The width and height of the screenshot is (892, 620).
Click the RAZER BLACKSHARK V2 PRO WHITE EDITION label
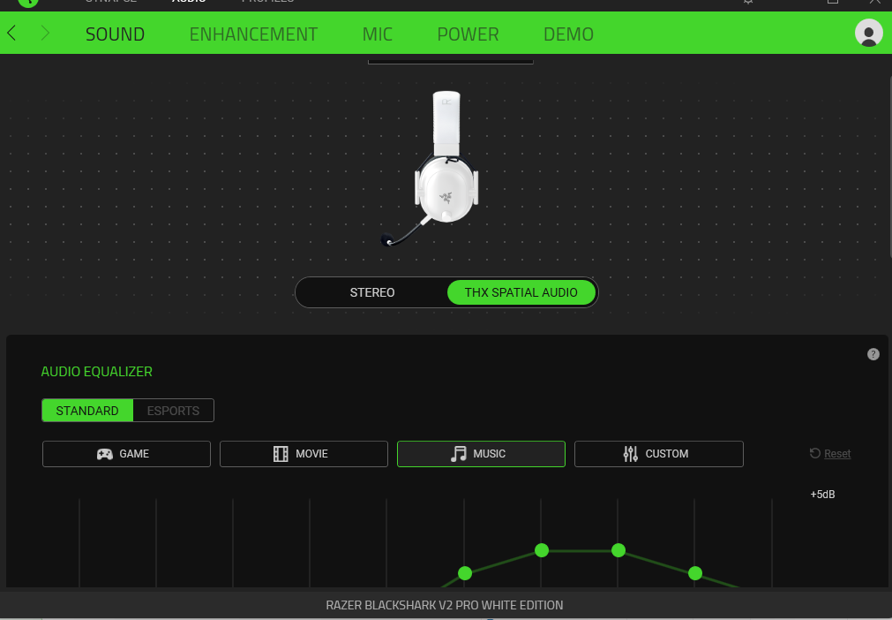445,605
